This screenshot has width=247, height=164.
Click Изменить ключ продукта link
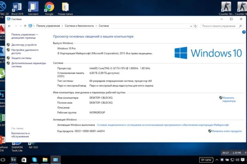tap(226, 131)
